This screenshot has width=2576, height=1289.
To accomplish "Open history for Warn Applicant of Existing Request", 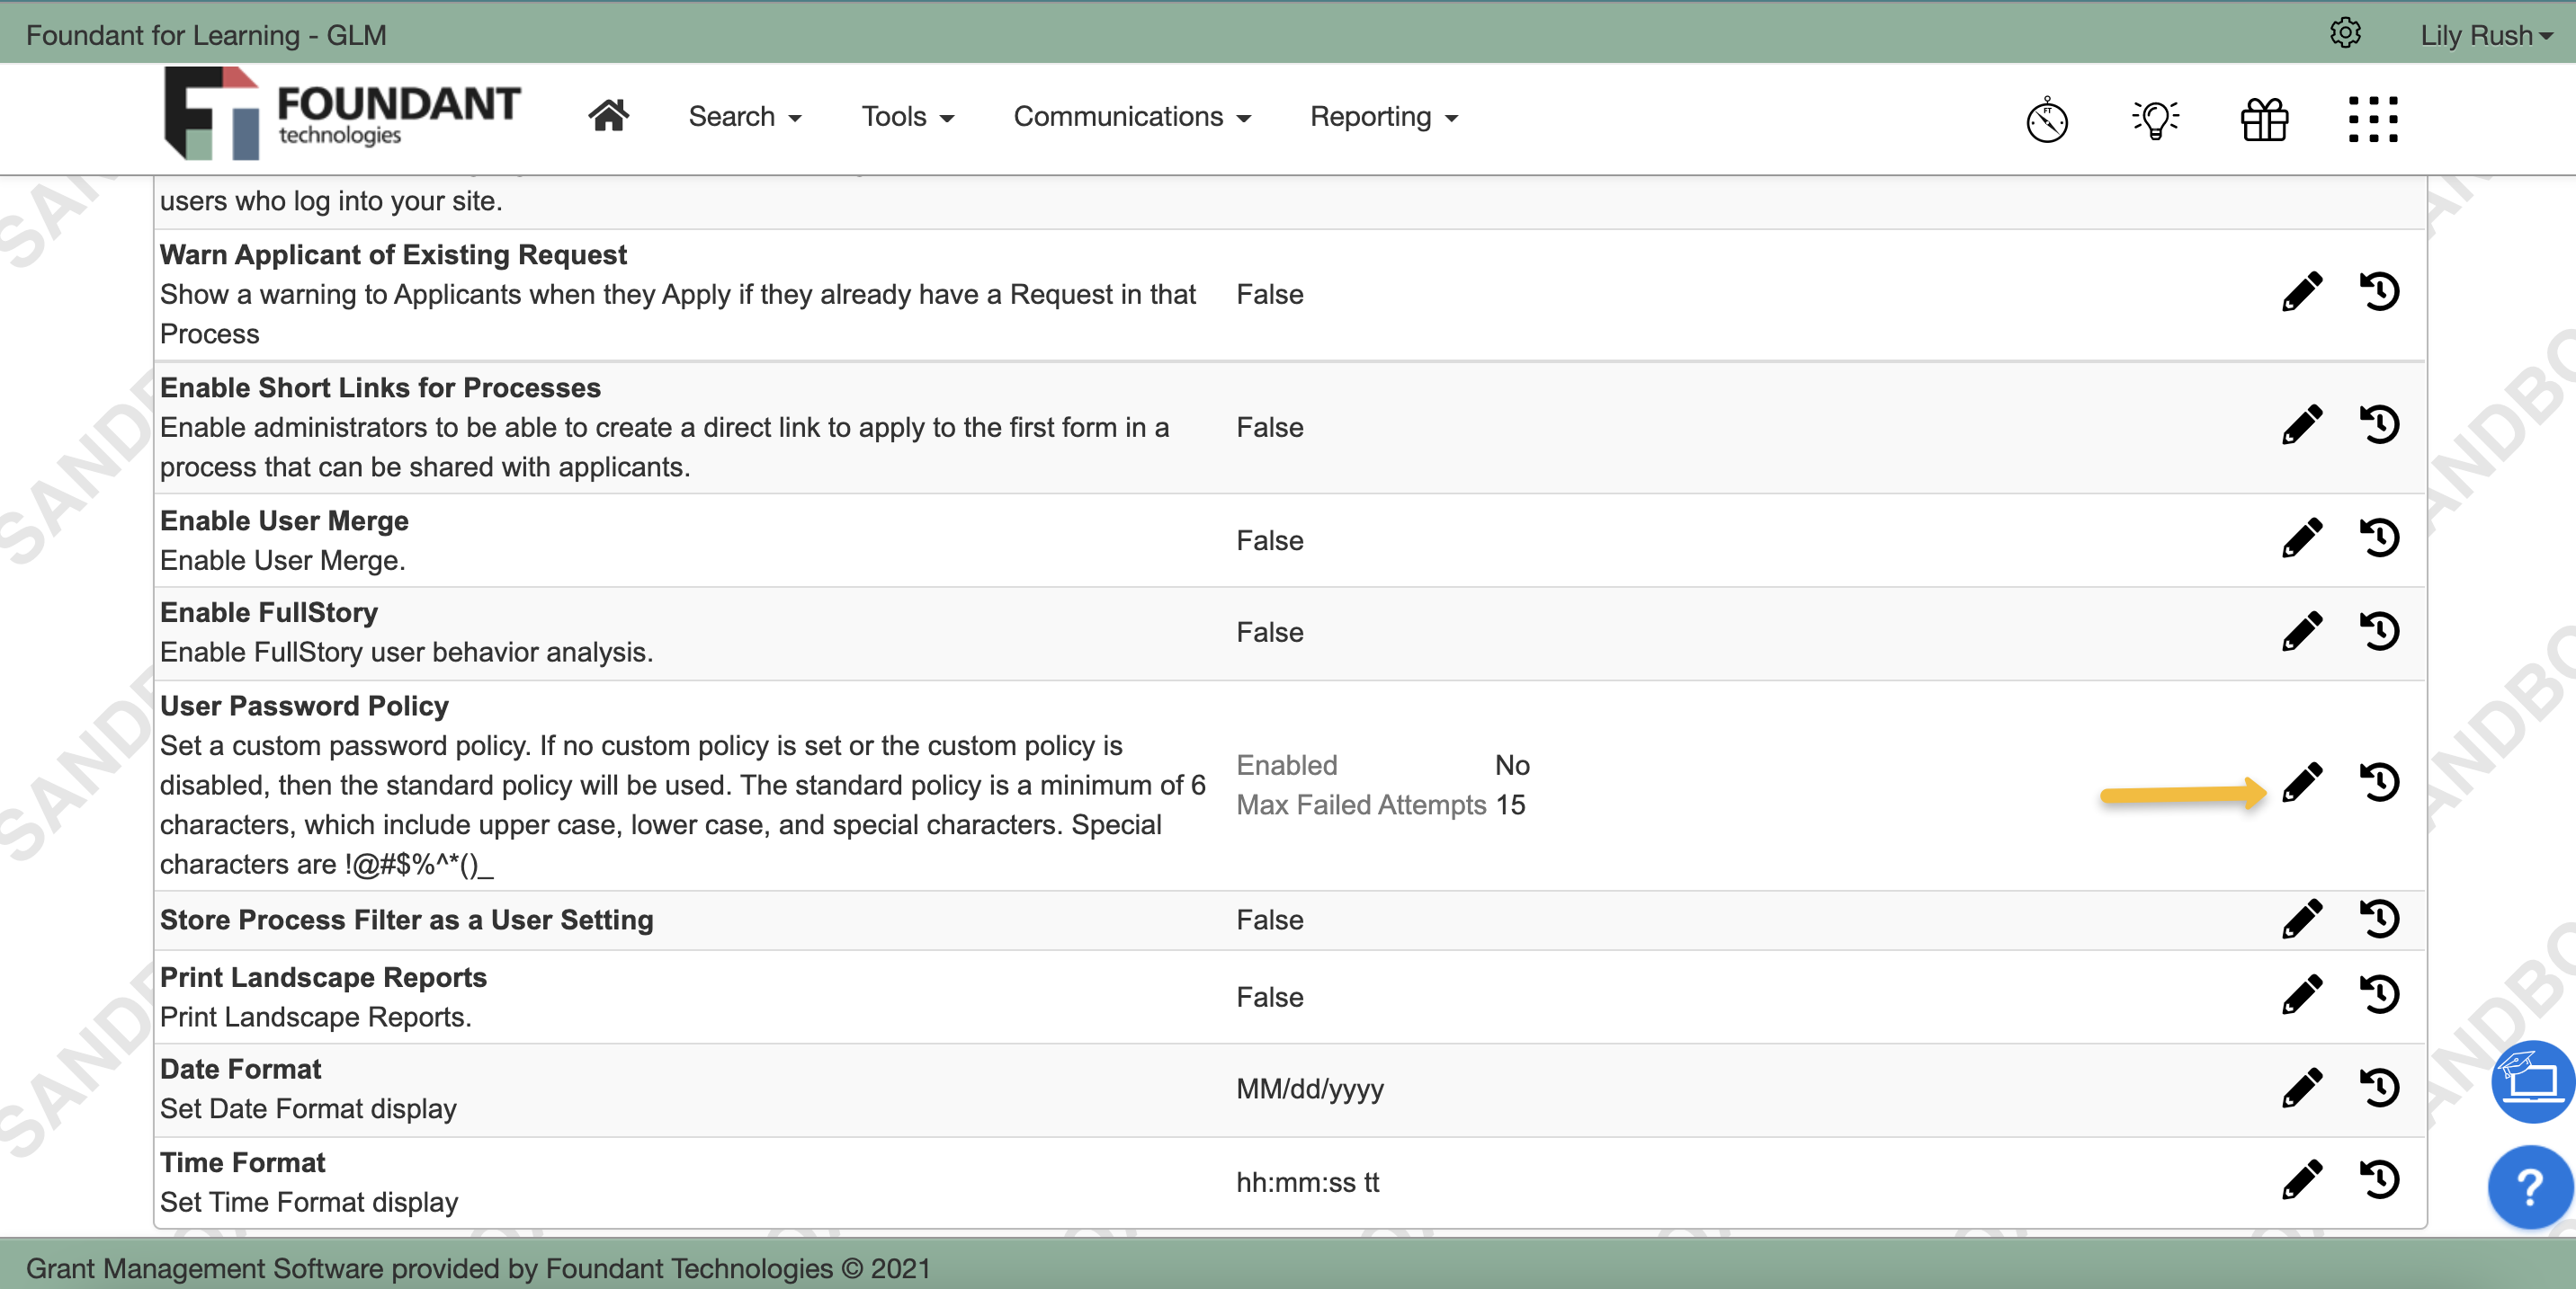I will [x=2381, y=292].
